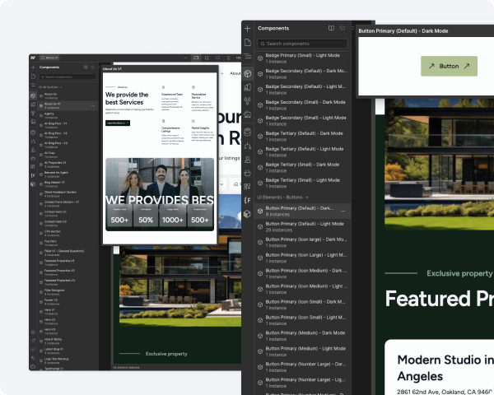Select Badge Secondary (Small) - Light Mode component
The image size is (494, 395).
click(x=303, y=121)
